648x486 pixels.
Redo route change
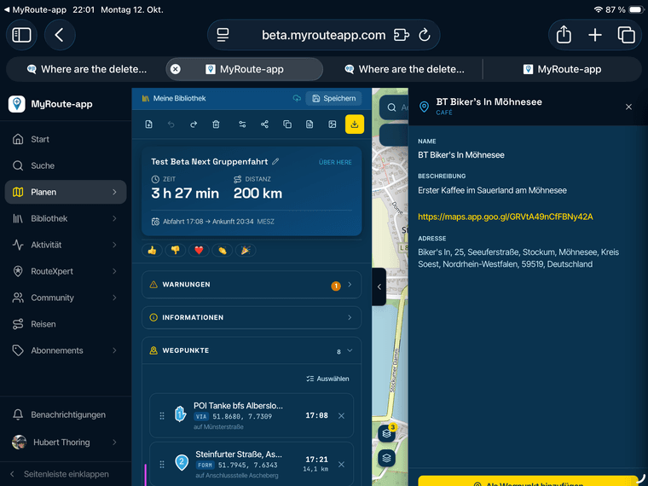[194, 124]
